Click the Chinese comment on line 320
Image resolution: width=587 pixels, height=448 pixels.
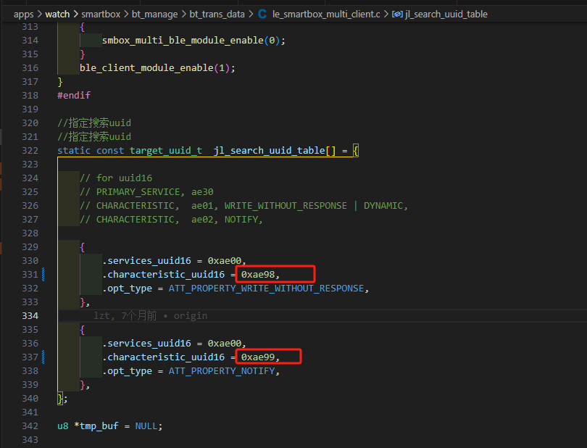(x=94, y=123)
